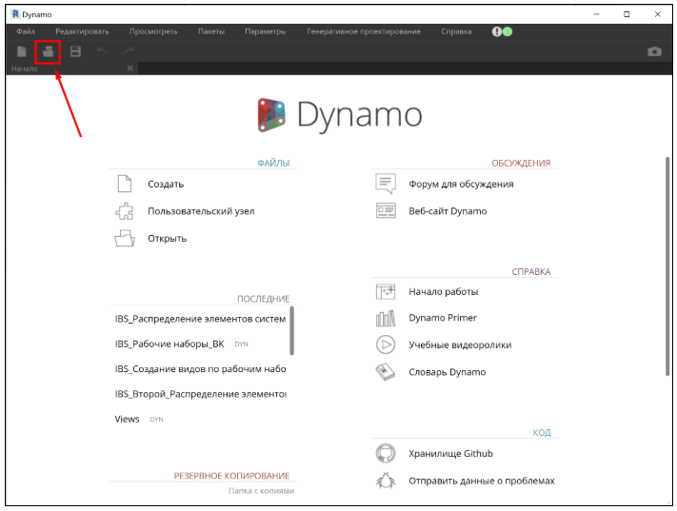This screenshot has width=677, height=511.
Task: Open recent file IBS_Распределение элементов систем
Action: tap(200, 319)
